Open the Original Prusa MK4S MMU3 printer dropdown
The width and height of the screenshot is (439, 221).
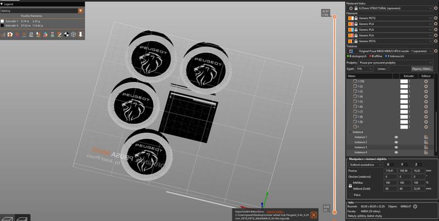[x=391, y=51]
